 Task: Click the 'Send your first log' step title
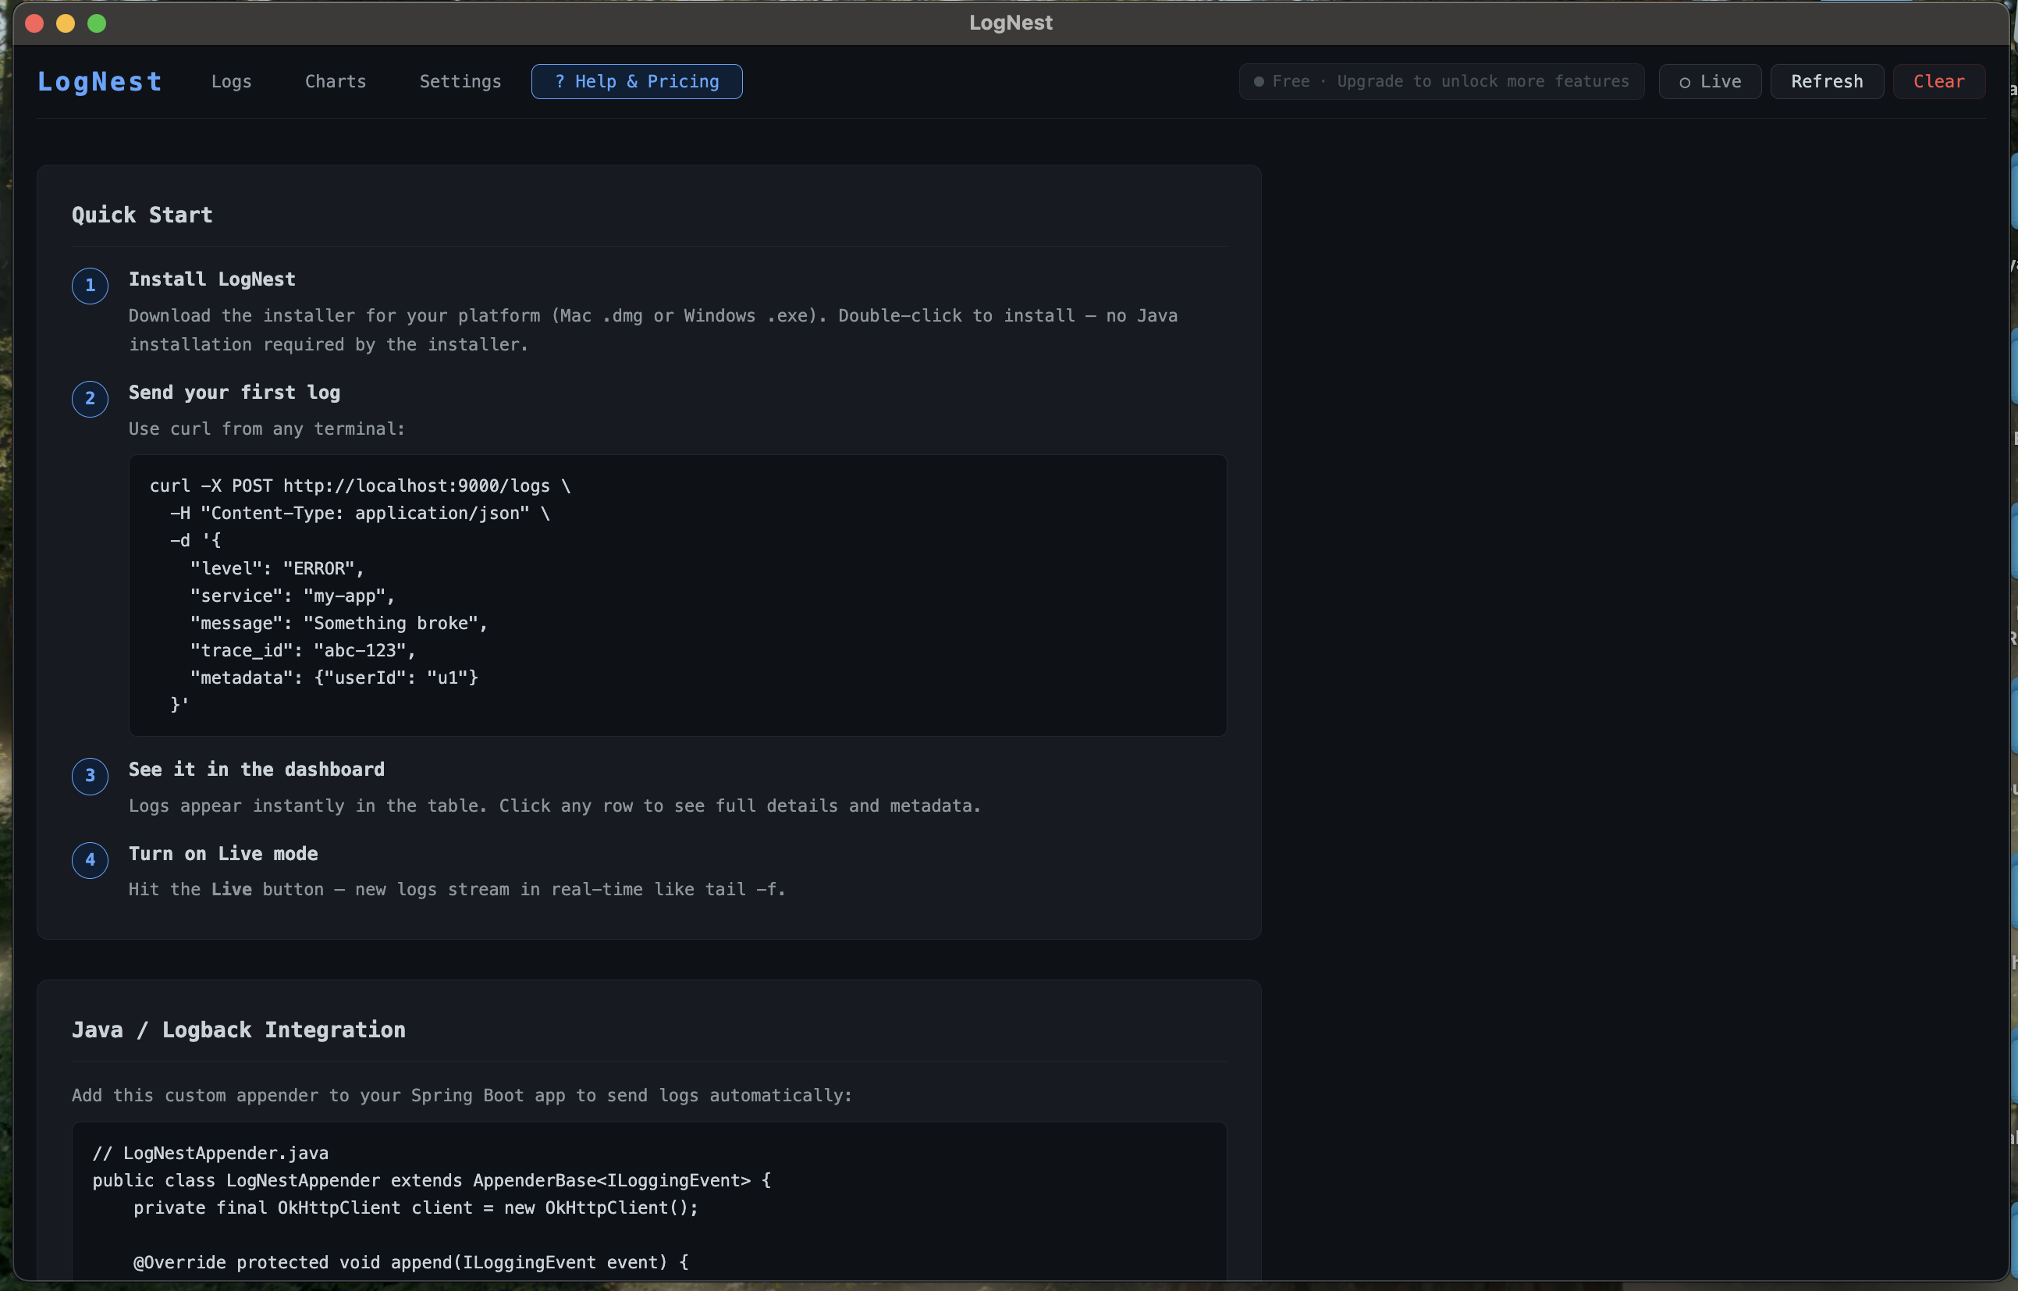click(235, 393)
